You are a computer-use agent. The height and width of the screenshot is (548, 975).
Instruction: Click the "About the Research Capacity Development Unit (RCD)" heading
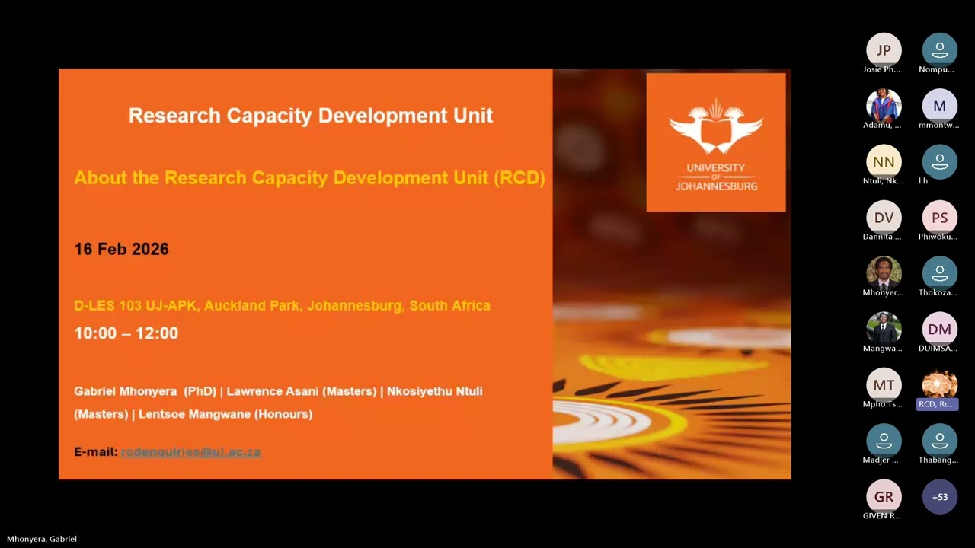point(309,178)
